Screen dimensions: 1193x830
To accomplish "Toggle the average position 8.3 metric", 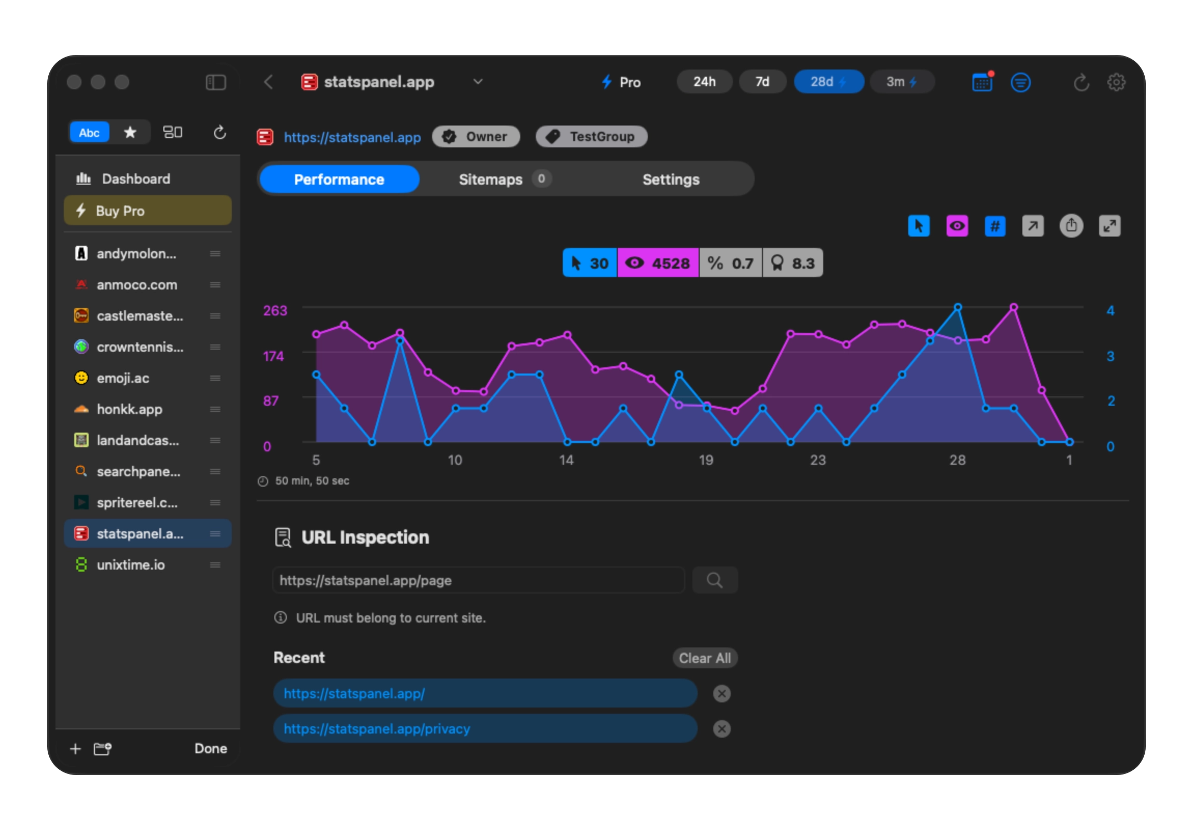I will [x=793, y=263].
